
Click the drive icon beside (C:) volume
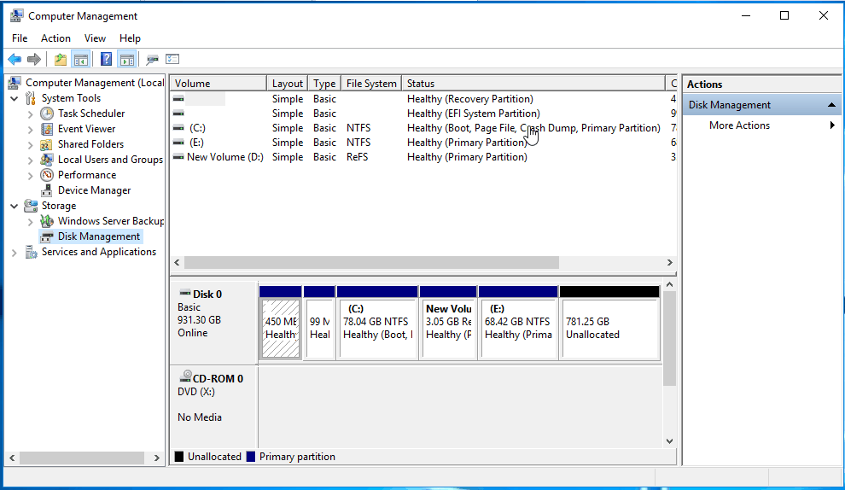pos(178,128)
